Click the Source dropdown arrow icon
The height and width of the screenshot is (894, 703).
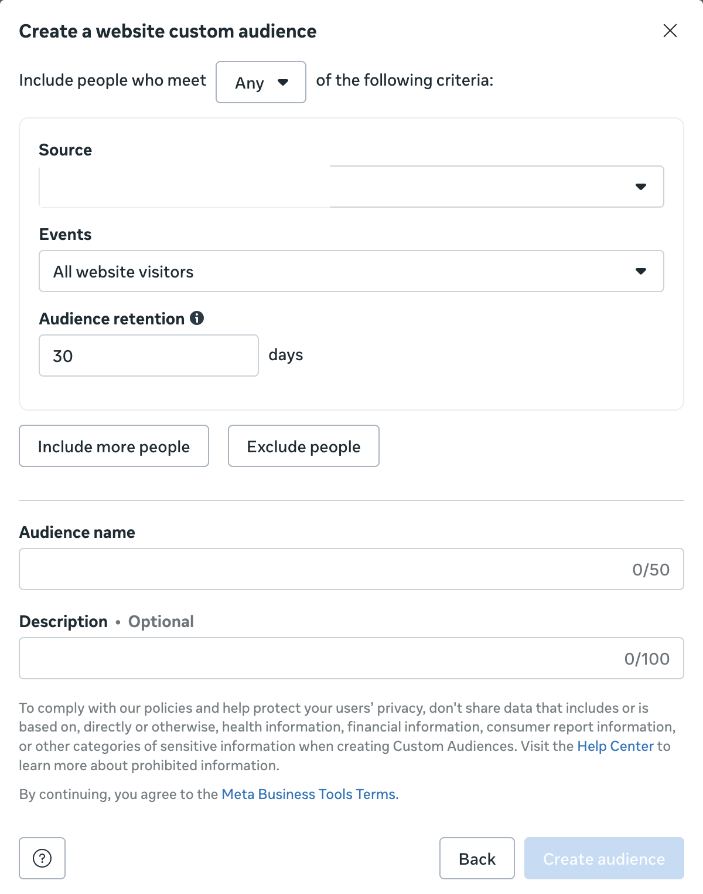point(641,187)
